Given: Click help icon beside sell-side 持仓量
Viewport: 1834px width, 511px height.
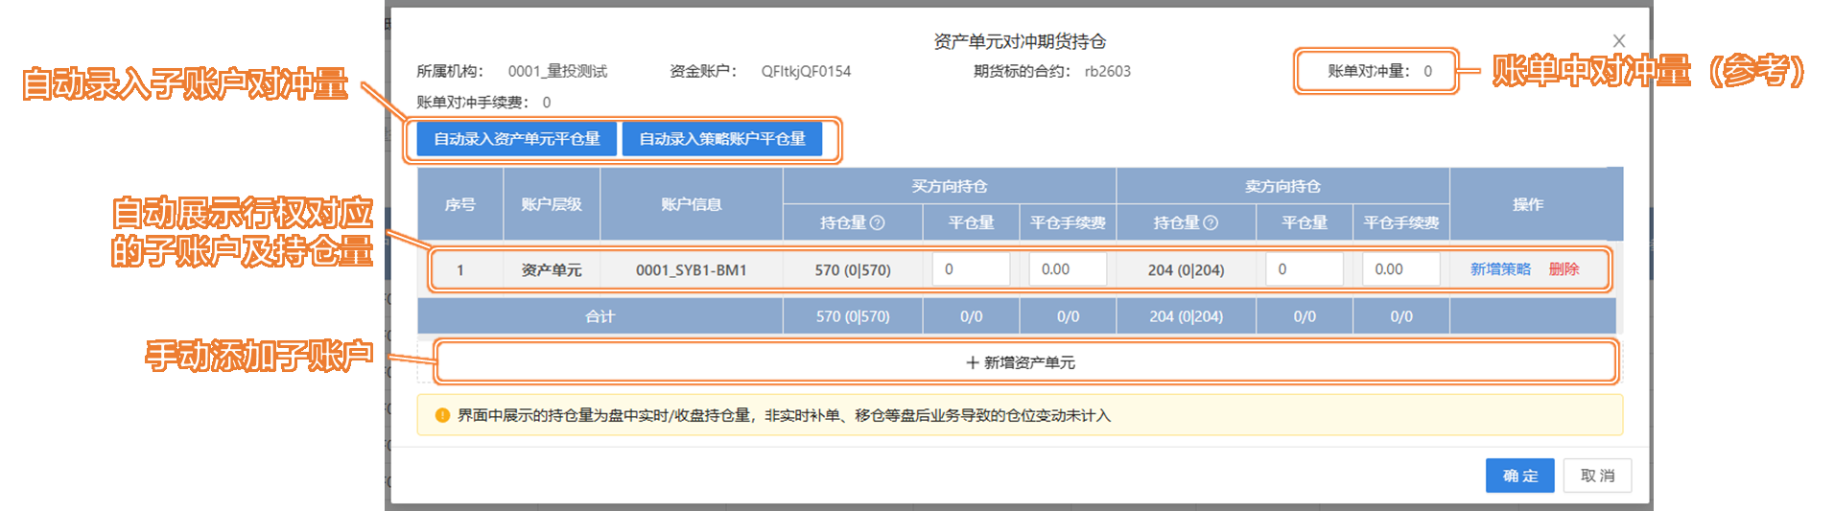Looking at the screenshot, I should [x=1211, y=222].
